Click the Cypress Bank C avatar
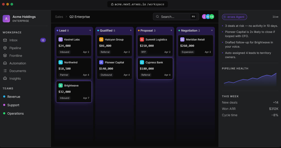Image resolution: width=281 pixels, height=148 pixels. (x=142, y=62)
